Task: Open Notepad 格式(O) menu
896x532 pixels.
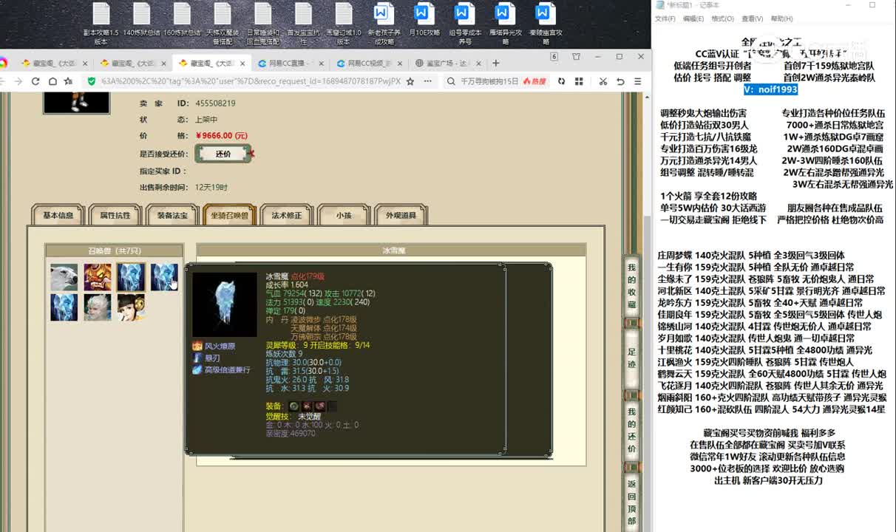Action: [x=722, y=18]
